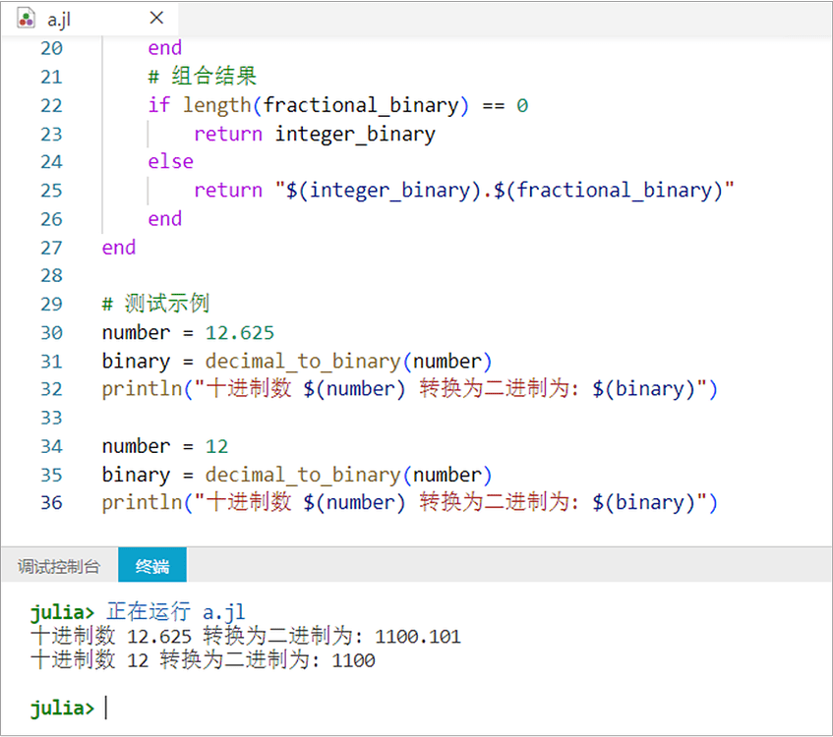Screen dimensions: 833x737
Task: Click the value 12.625 on line 30
Action: [240, 333]
